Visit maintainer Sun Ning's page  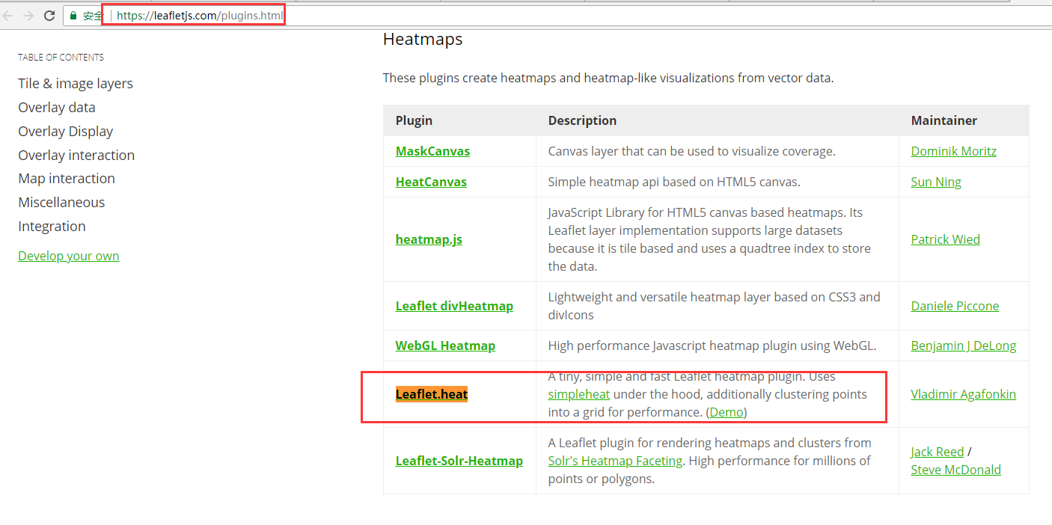[936, 182]
